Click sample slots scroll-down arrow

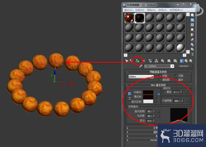tap(188, 52)
